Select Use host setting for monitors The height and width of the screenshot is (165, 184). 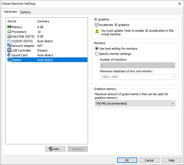pyautogui.click(x=97, y=49)
